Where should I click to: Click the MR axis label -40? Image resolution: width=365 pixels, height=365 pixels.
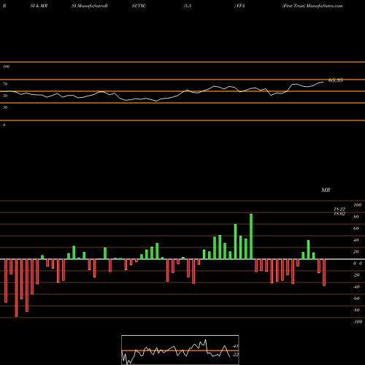(356, 287)
